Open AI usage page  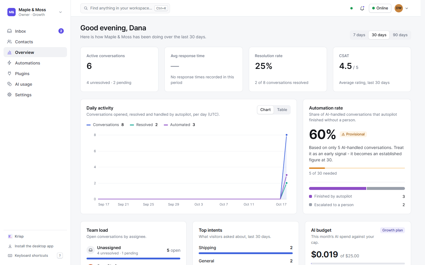tap(35, 84)
